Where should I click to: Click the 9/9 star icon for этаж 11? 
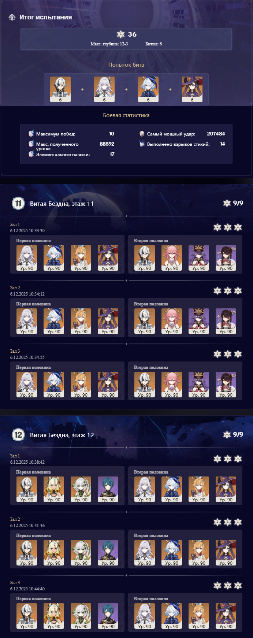coord(227,203)
